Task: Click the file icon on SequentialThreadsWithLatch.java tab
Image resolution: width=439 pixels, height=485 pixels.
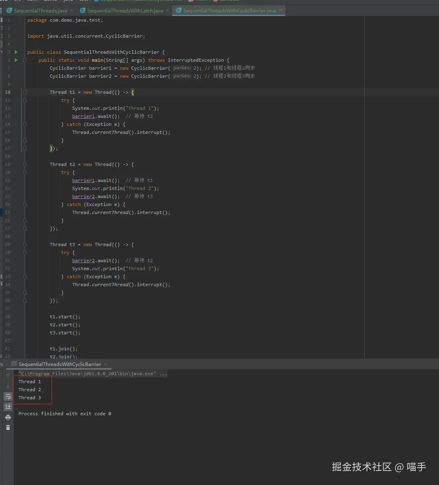Action: [x=83, y=10]
